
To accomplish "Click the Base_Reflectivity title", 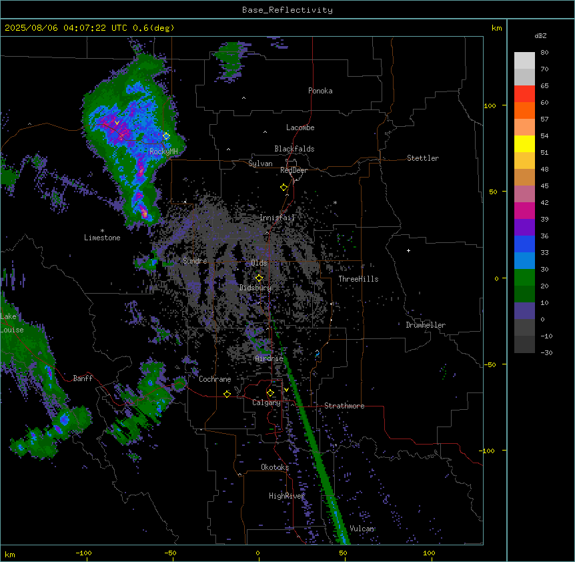I will tap(287, 10).
